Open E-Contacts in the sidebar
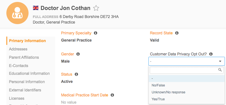This screenshot has width=226, height=105. (19, 66)
